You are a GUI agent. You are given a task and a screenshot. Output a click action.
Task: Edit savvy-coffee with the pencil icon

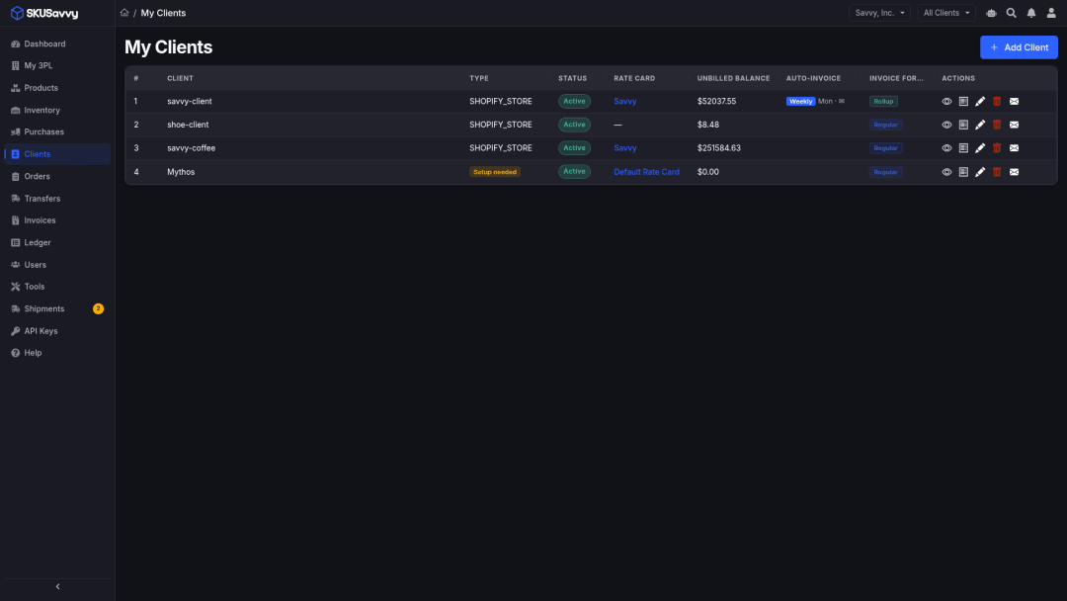point(980,147)
